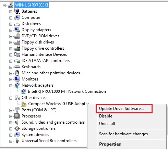Expand the Floppy disk drives node
Viewport: 168px width, 150px height.
(11, 42)
